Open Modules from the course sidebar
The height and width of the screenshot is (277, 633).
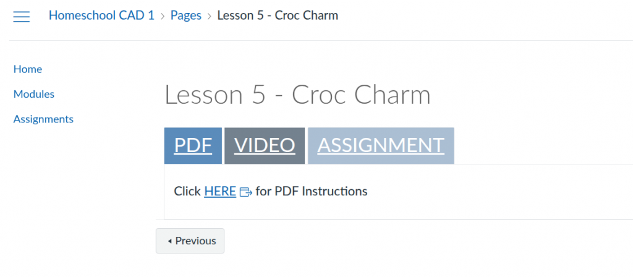[x=34, y=94]
